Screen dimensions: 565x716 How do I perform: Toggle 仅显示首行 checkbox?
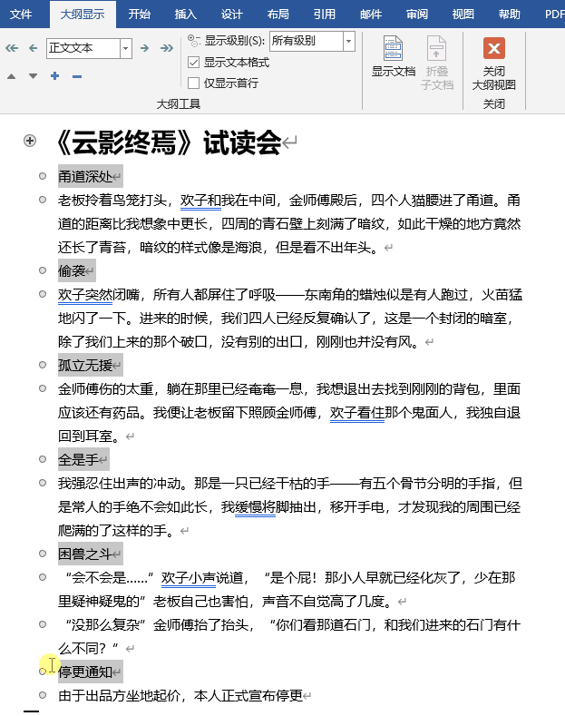pos(193,83)
